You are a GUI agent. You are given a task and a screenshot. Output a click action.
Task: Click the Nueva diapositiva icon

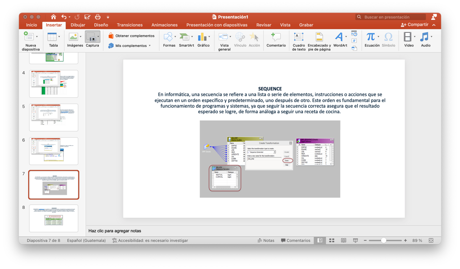click(28, 36)
